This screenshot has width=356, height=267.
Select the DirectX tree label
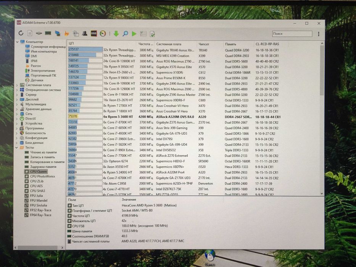(31, 119)
